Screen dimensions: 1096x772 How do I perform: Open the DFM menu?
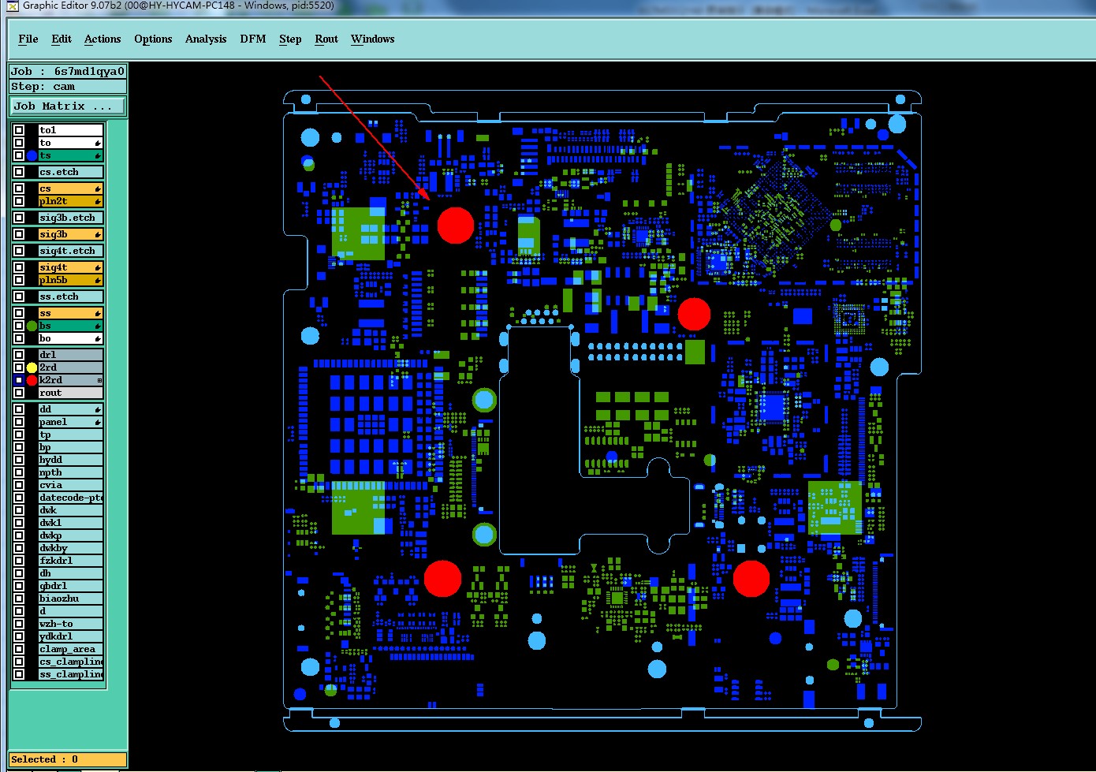253,39
